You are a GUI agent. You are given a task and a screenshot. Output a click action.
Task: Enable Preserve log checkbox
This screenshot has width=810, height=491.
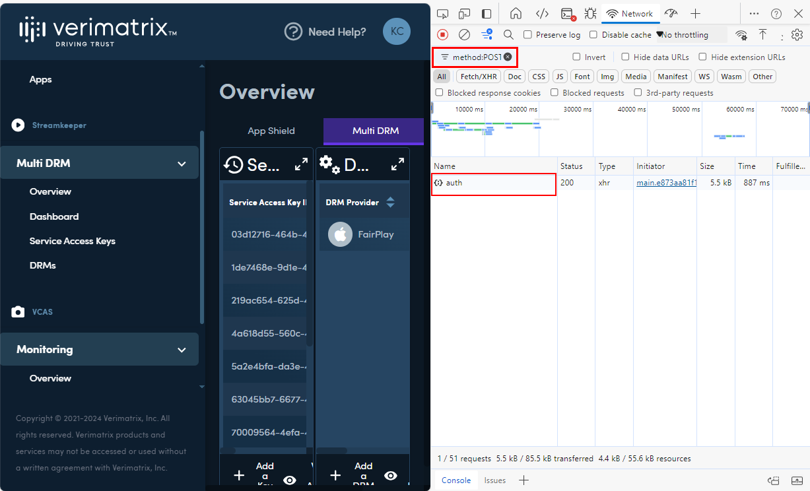527,34
